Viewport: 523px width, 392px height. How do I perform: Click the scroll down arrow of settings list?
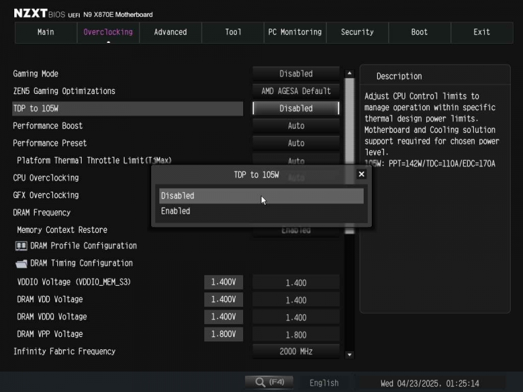(x=349, y=355)
